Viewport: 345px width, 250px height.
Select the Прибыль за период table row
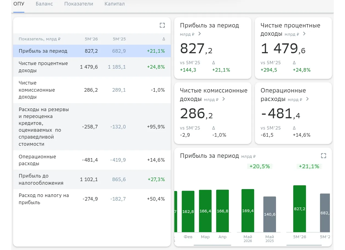coord(92,51)
